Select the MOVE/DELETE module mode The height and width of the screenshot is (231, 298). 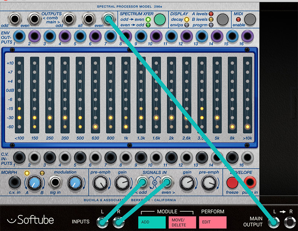pos(182,222)
